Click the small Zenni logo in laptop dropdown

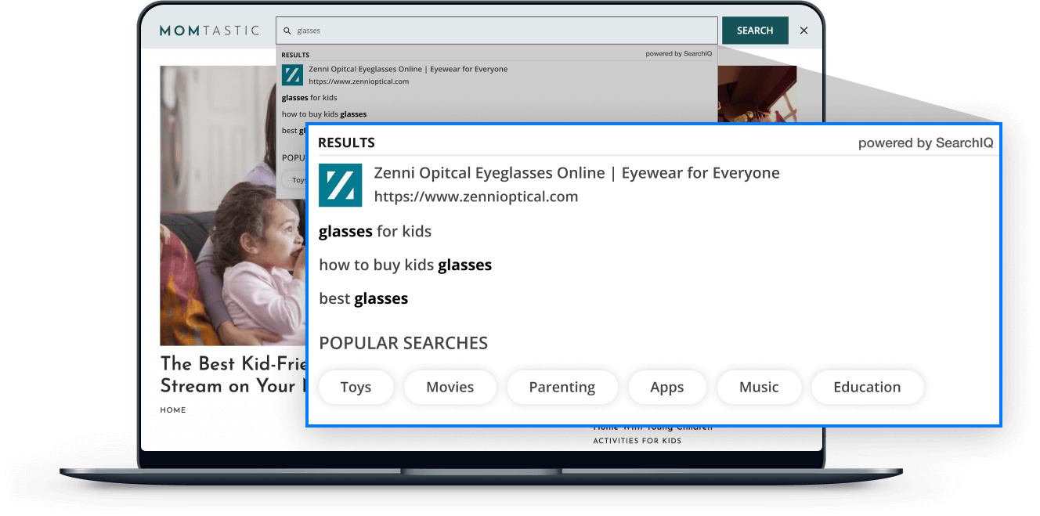pos(292,75)
